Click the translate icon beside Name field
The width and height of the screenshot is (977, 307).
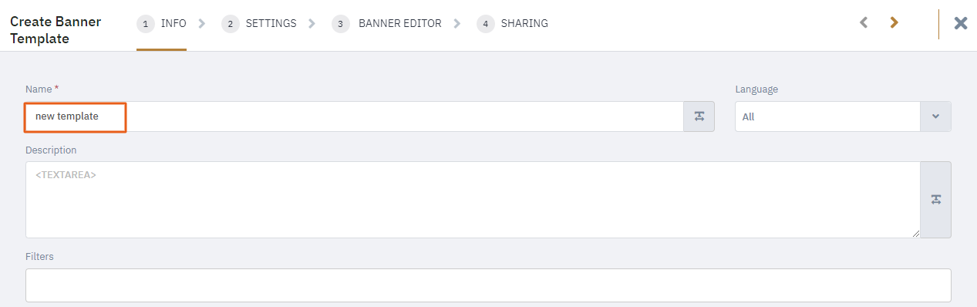(x=699, y=116)
